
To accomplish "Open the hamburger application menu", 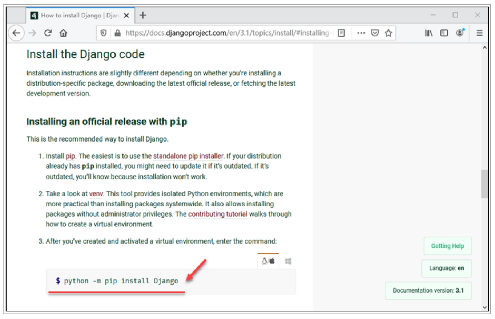I will pos(479,33).
